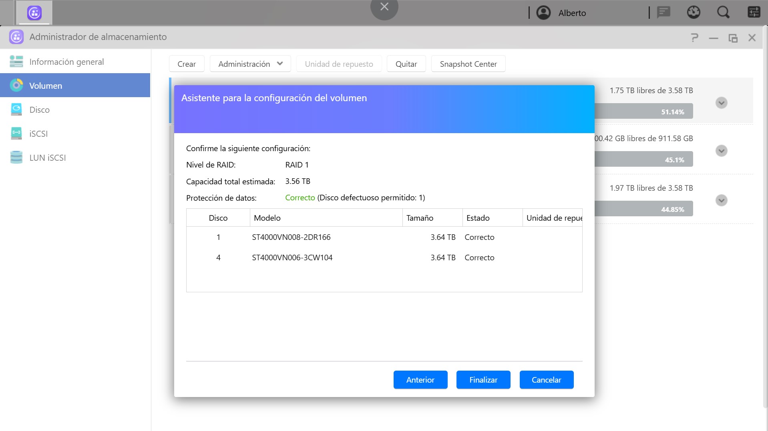Open the iSCSI sidebar item
The image size is (768, 431).
pos(38,134)
